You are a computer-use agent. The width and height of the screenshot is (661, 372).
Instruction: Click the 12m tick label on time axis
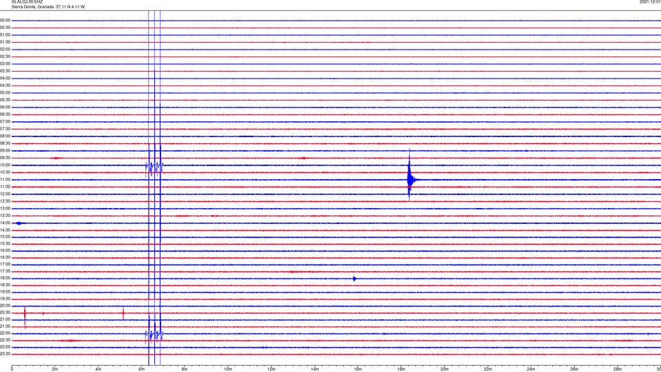(x=271, y=369)
